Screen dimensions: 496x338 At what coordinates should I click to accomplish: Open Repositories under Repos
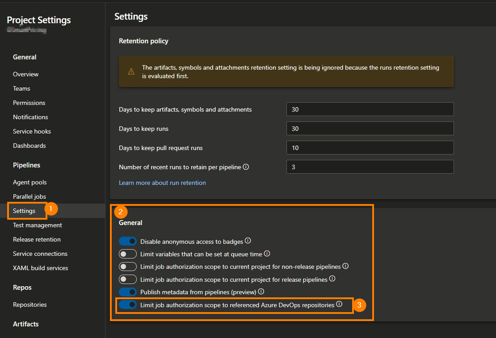(x=30, y=305)
